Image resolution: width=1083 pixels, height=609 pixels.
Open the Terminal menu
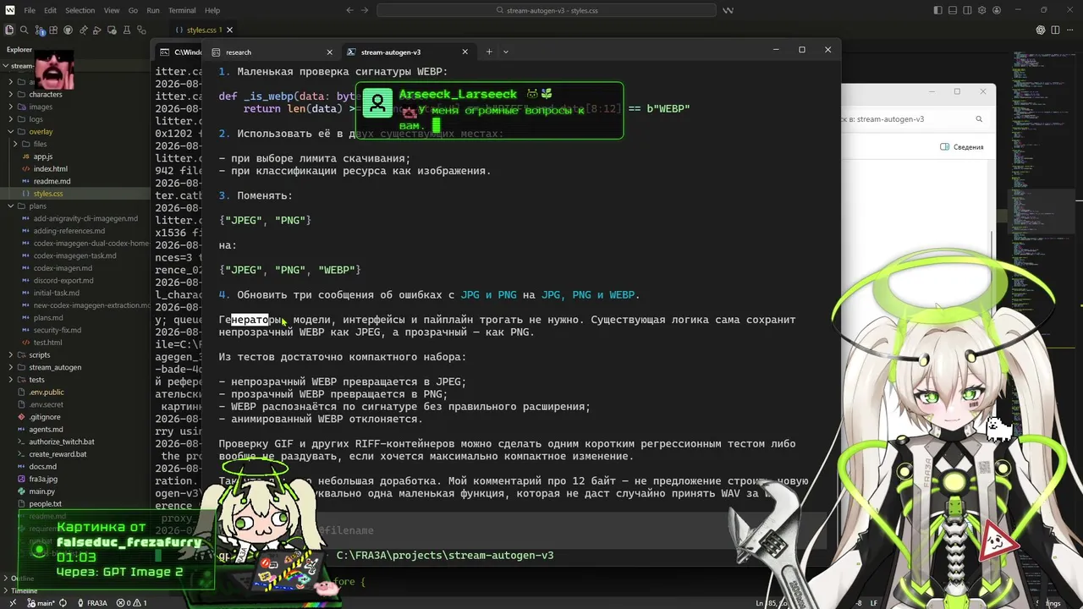[182, 10]
